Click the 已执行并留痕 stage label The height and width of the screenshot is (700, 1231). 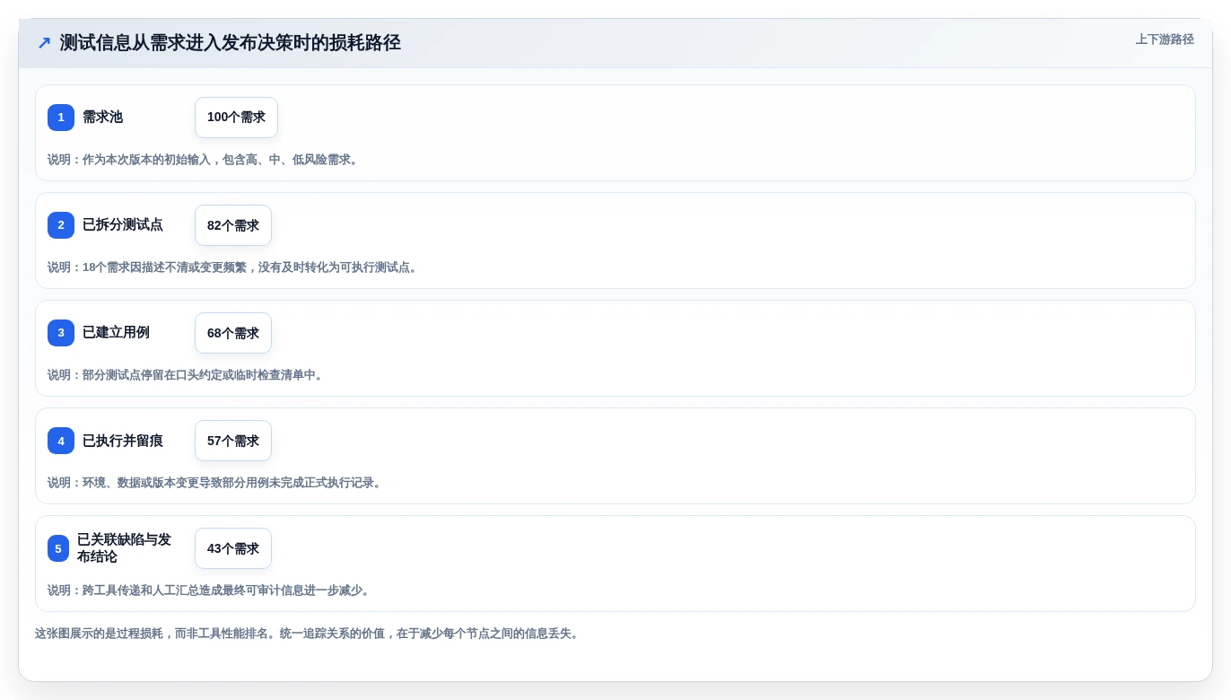pos(123,441)
